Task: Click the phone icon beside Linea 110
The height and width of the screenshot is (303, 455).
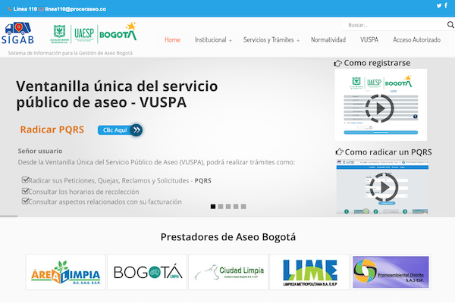Action: click(10, 9)
